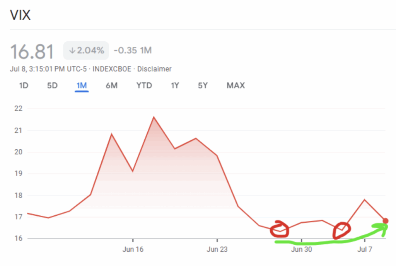Click the Jun 23 axis label
The image size is (396, 266).
(x=217, y=249)
